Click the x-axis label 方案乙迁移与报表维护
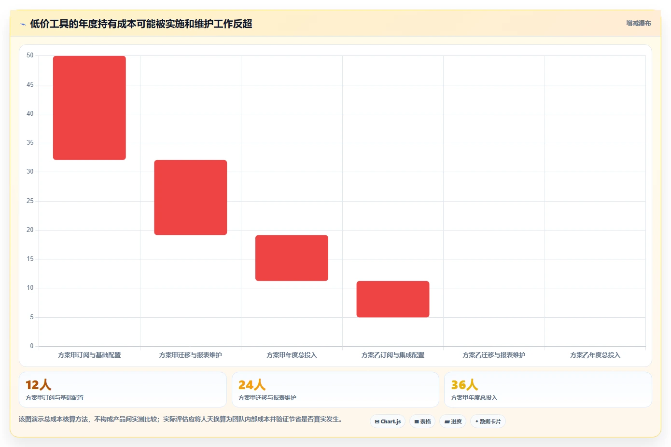This screenshot has width=671, height=447. [494, 355]
